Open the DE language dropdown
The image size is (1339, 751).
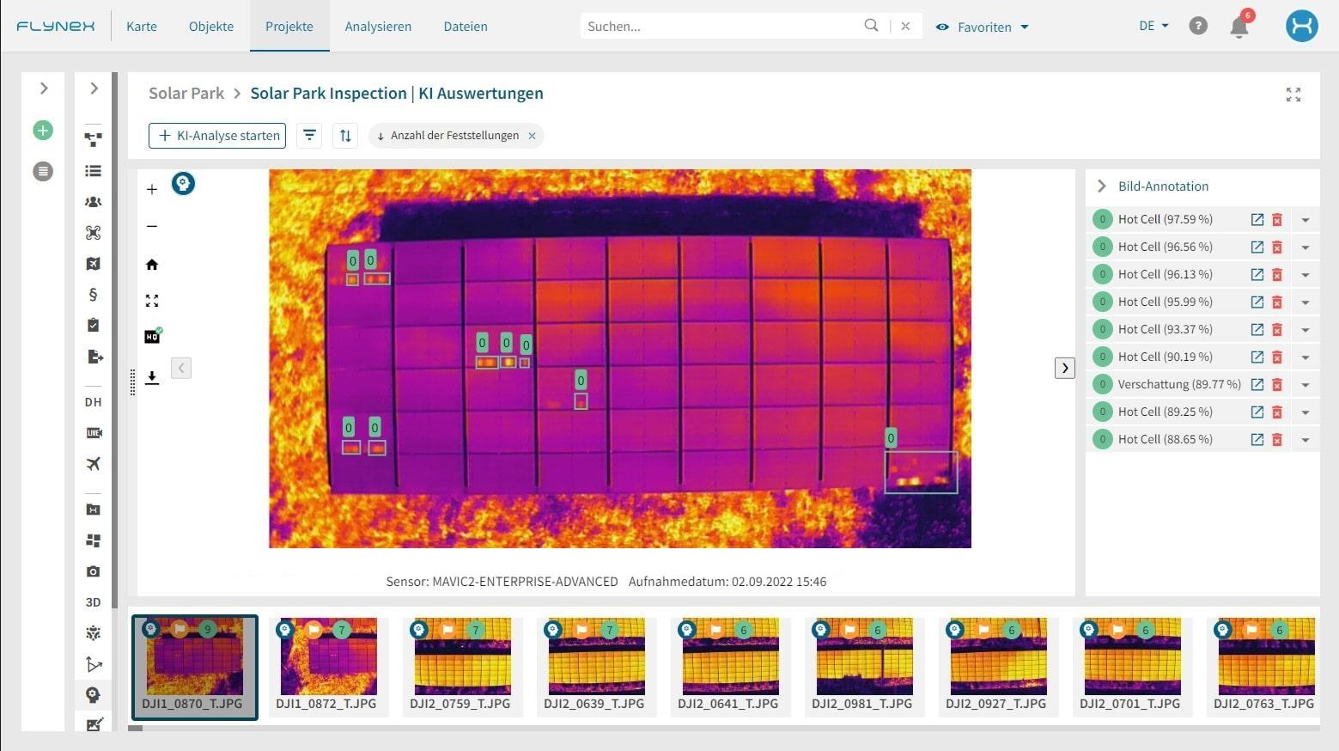(x=1153, y=26)
